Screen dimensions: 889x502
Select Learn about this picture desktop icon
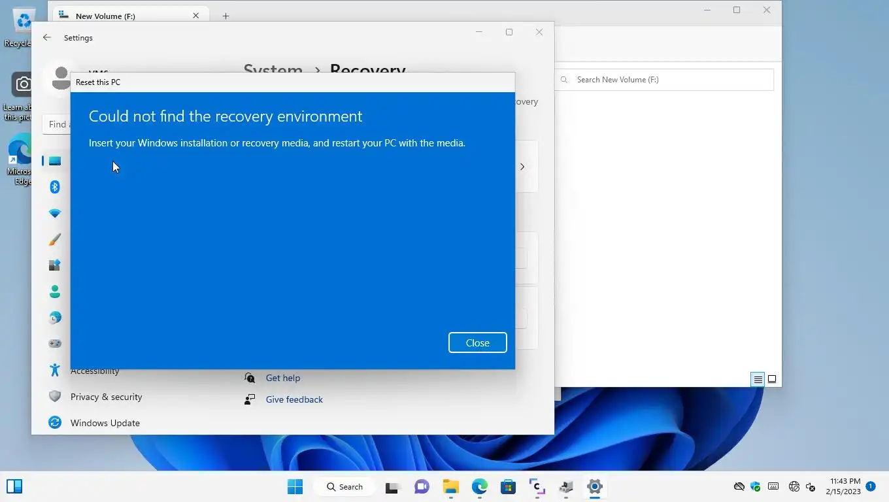[x=20, y=97]
